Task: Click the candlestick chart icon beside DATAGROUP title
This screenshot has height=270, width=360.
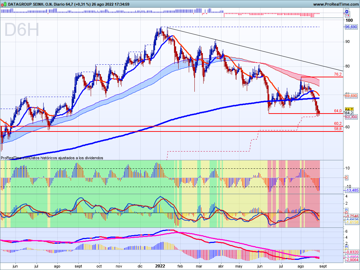Action: (4, 4)
